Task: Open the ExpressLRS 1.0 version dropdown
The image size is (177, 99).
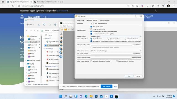Action: (46, 17)
